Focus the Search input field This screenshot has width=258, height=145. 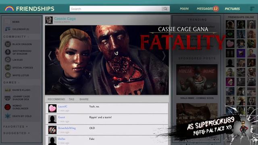click(116, 9)
